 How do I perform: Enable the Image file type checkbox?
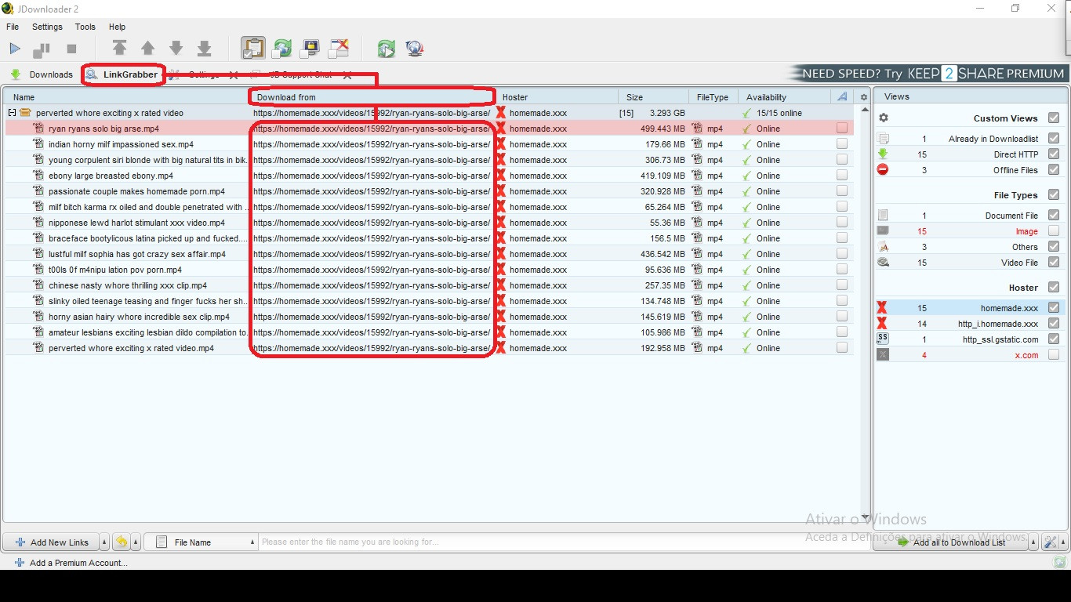1054,230
